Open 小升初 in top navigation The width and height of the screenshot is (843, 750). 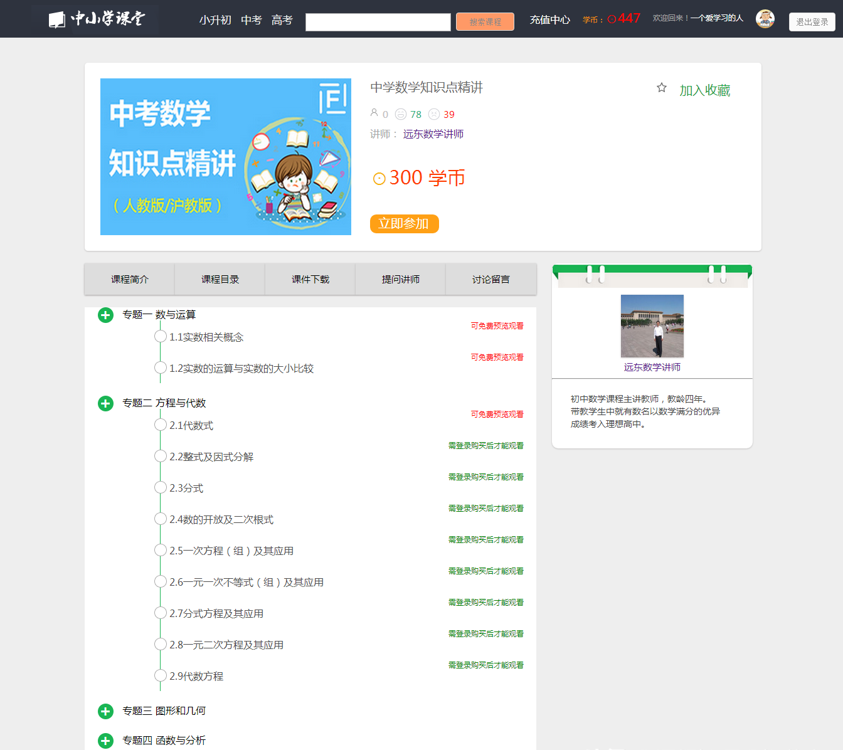click(215, 20)
